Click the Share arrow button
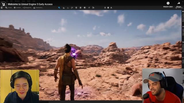184x103 pixels. 179,3
